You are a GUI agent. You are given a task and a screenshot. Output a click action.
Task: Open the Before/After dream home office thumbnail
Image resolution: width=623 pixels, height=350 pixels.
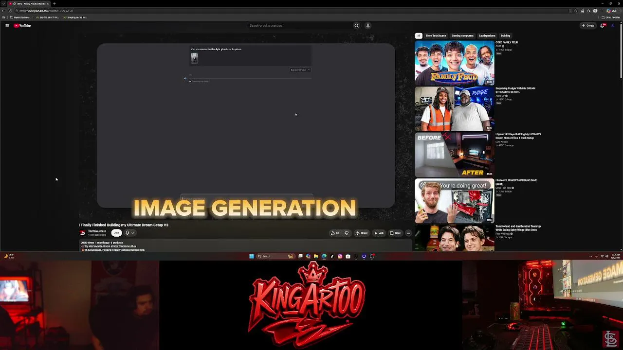click(455, 155)
